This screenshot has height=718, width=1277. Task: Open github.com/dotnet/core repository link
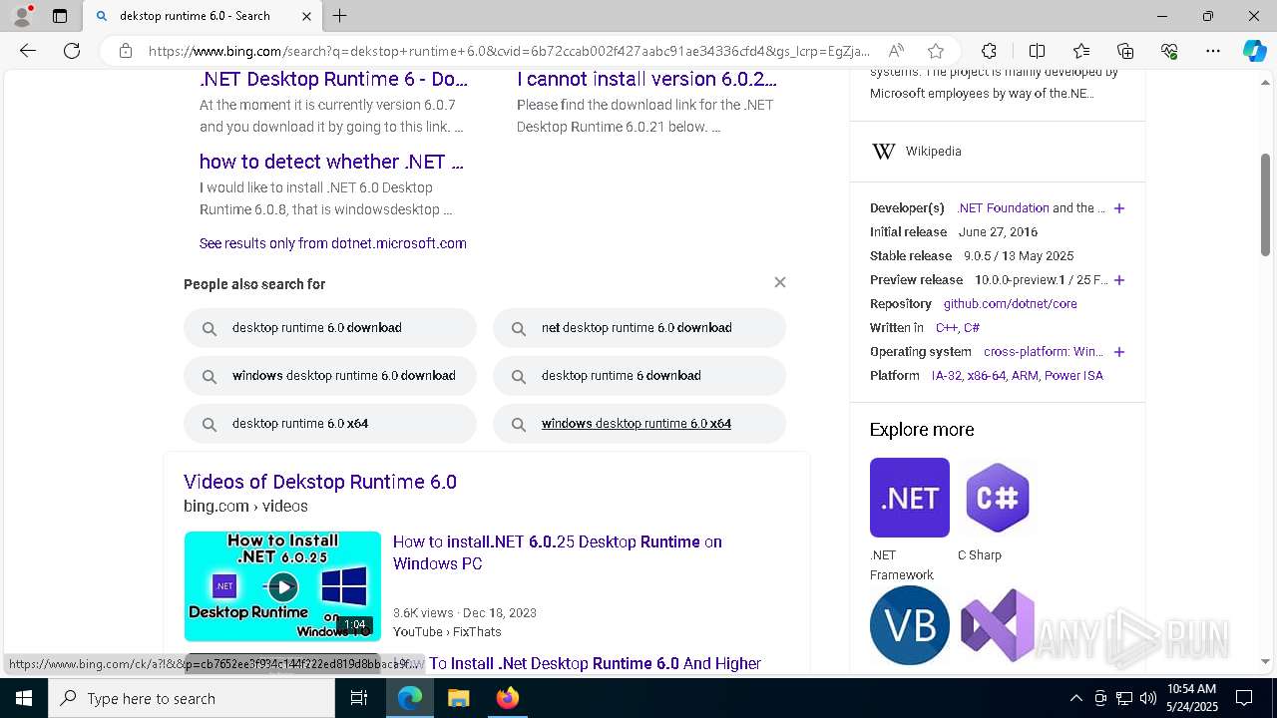click(x=1010, y=304)
